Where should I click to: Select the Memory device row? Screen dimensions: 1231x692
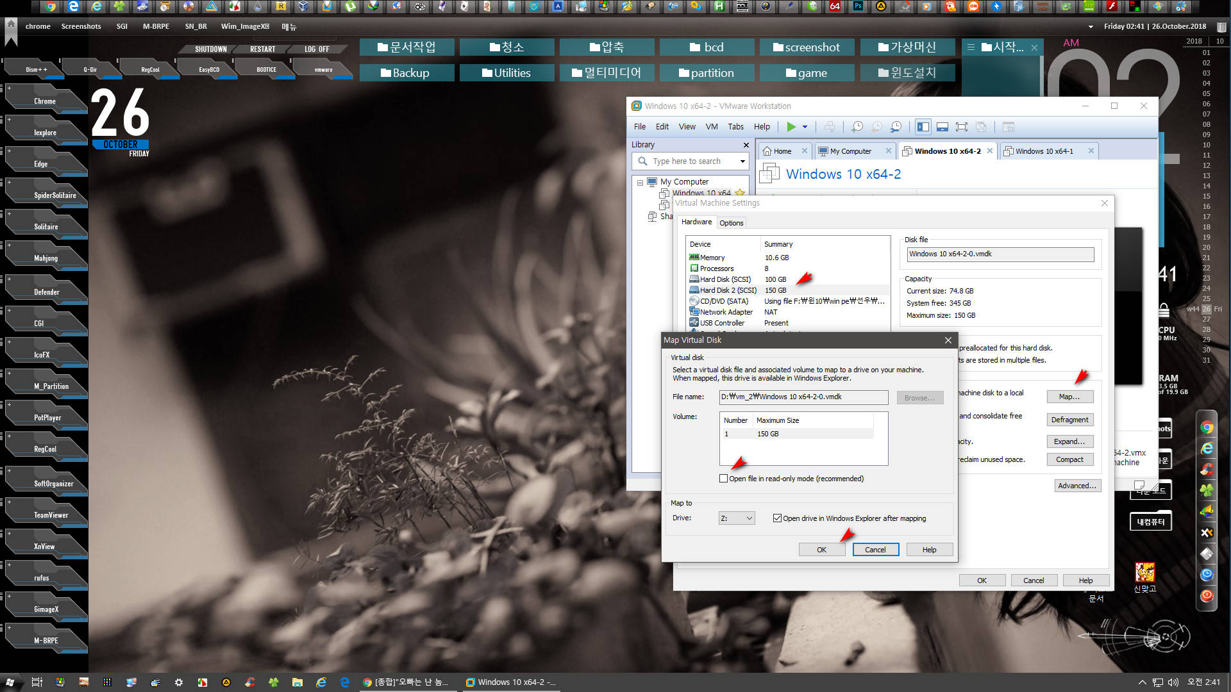click(788, 258)
